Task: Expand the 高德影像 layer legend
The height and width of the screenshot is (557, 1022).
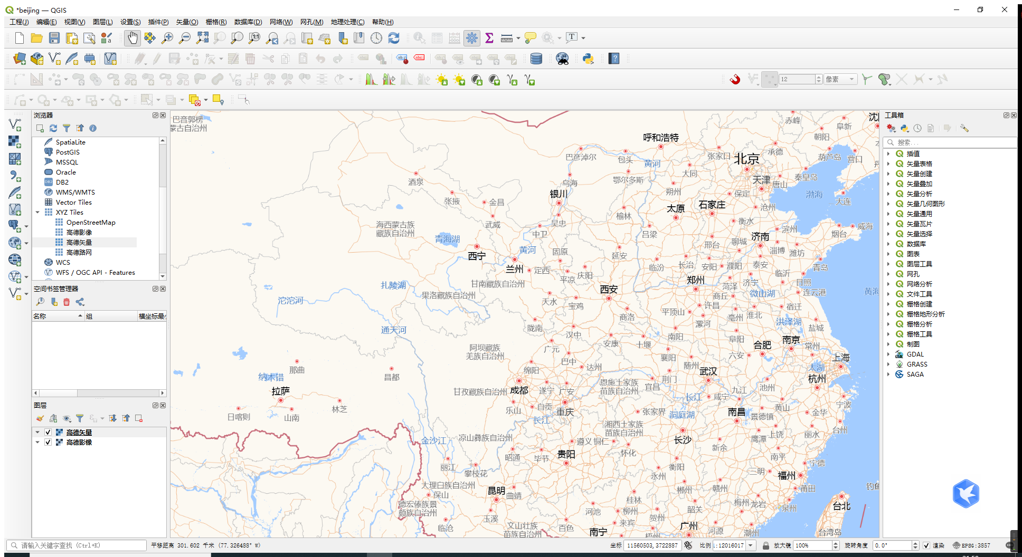Action: (x=37, y=443)
